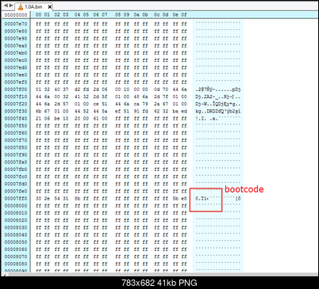Click offset 00007ef0
This screenshot has height=289, width=319.
click(x=16, y=82)
